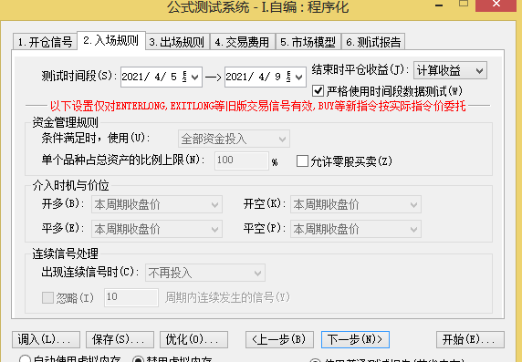Switch to the 1.开仓信号 tab
522x362 pixels.
[45, 42]
